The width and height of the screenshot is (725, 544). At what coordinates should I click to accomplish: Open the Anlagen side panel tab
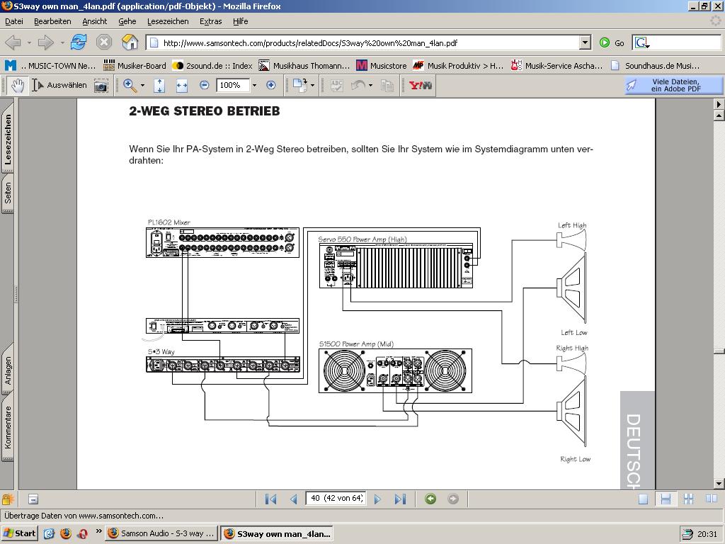pyautogui.click(x=8, y=370)
